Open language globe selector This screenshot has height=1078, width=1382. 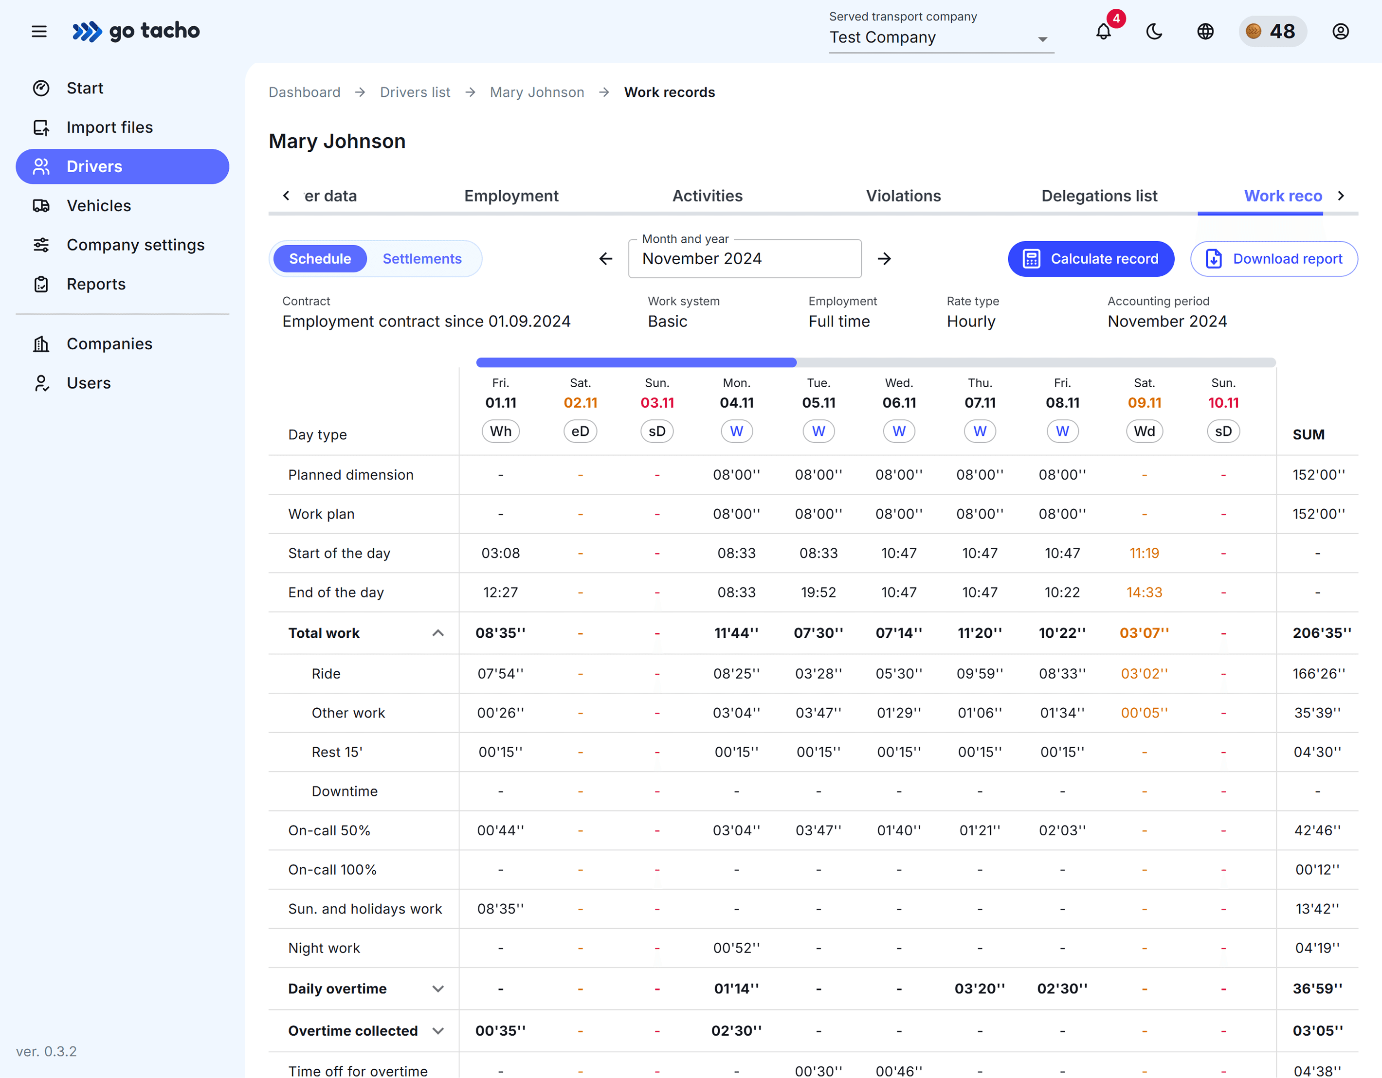click(1205, 31)
